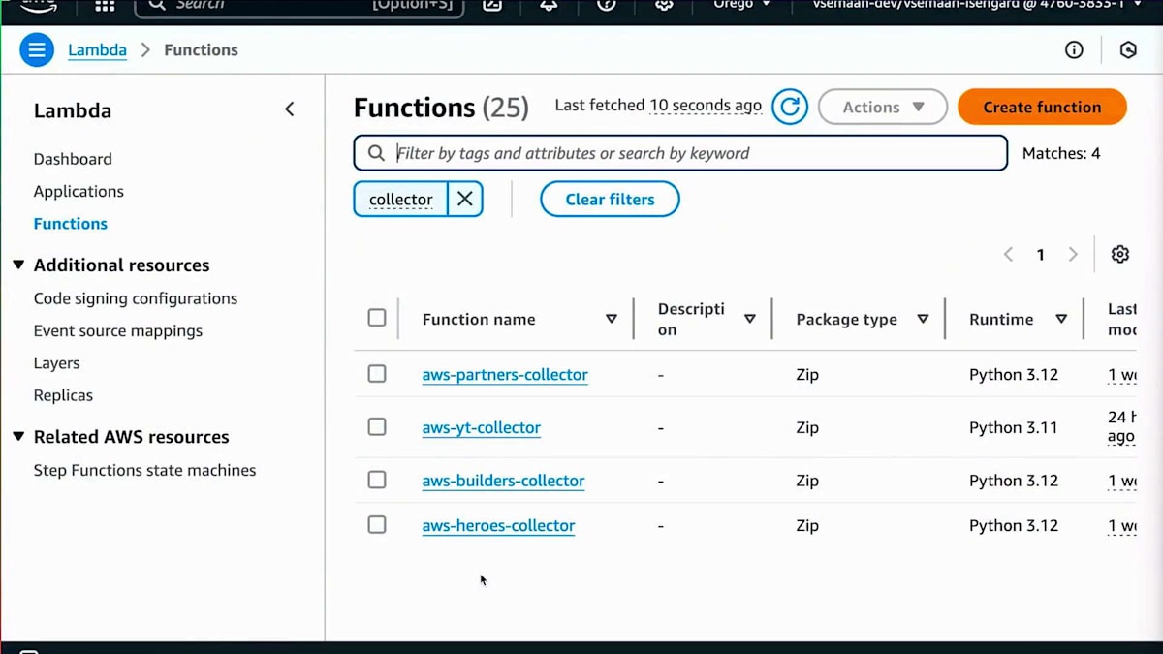Collapse Related AWS resources section

[x=18, y=436]
